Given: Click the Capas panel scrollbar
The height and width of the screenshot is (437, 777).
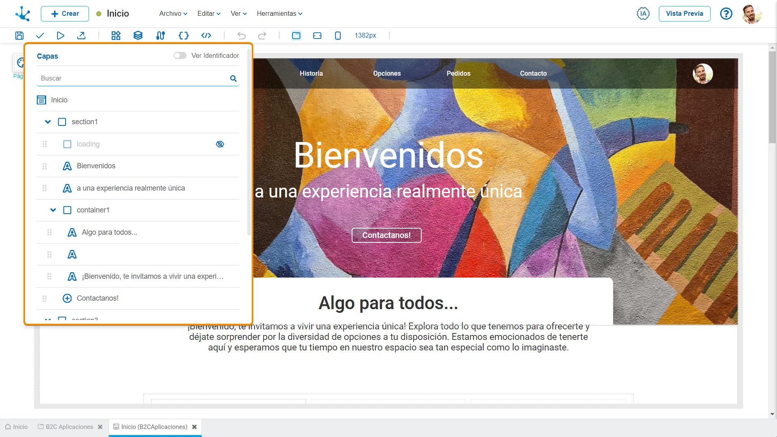Looking at the screenshot, I should tap(249, 142).
